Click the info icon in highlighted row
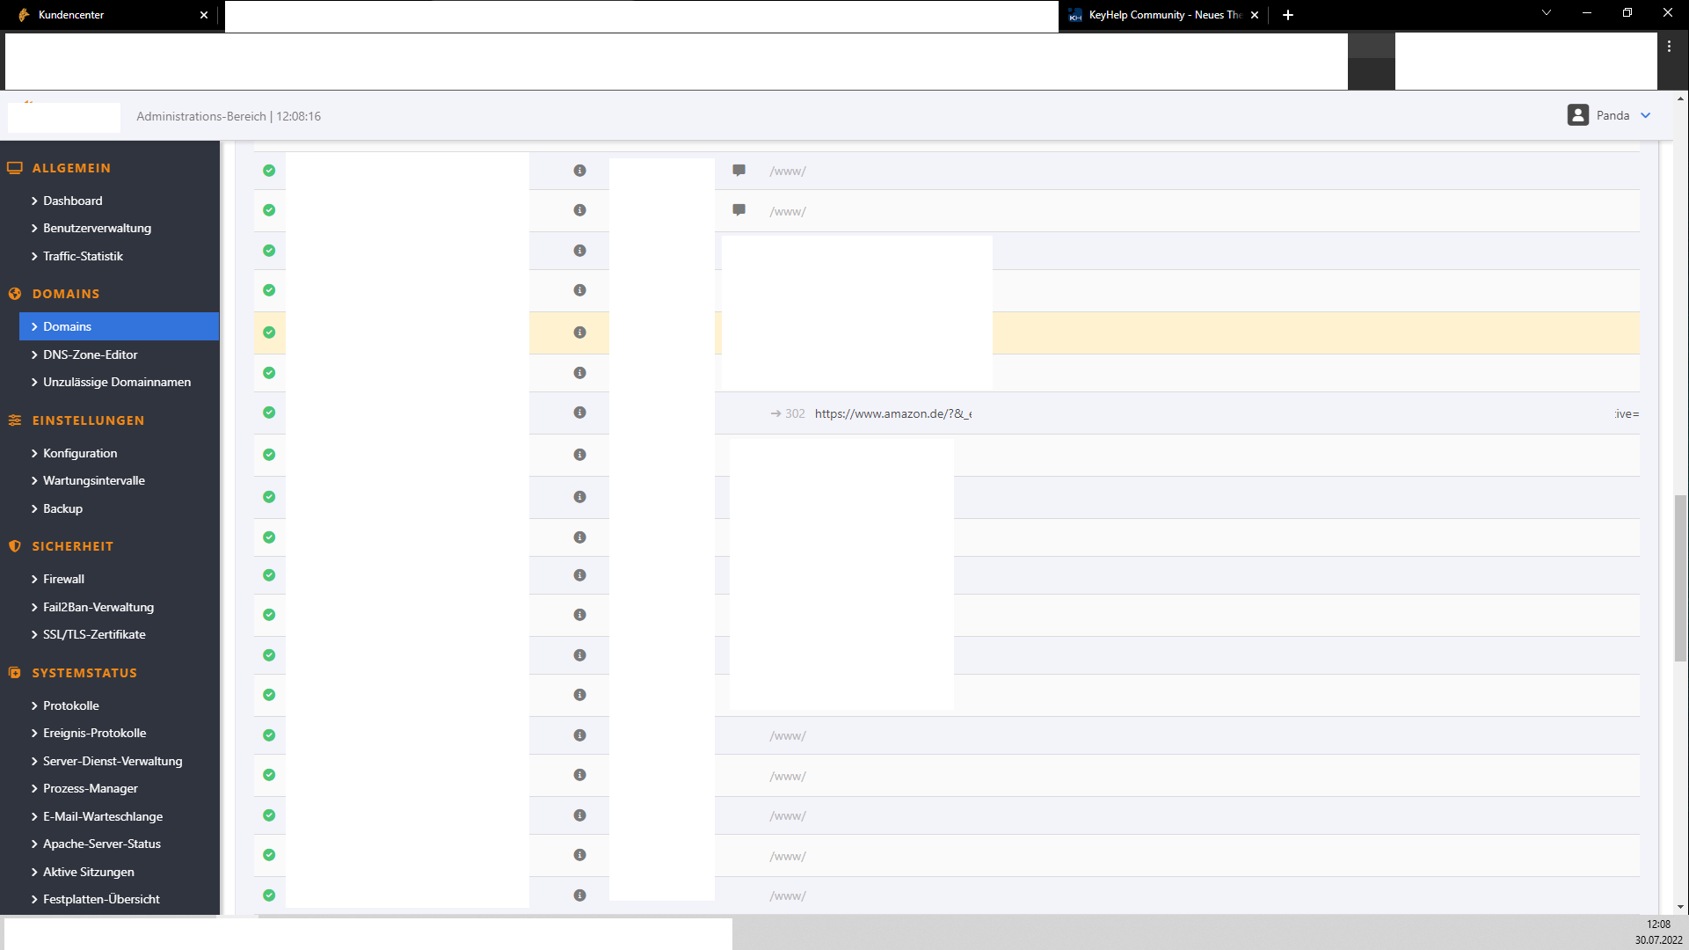 click(579, 332)
